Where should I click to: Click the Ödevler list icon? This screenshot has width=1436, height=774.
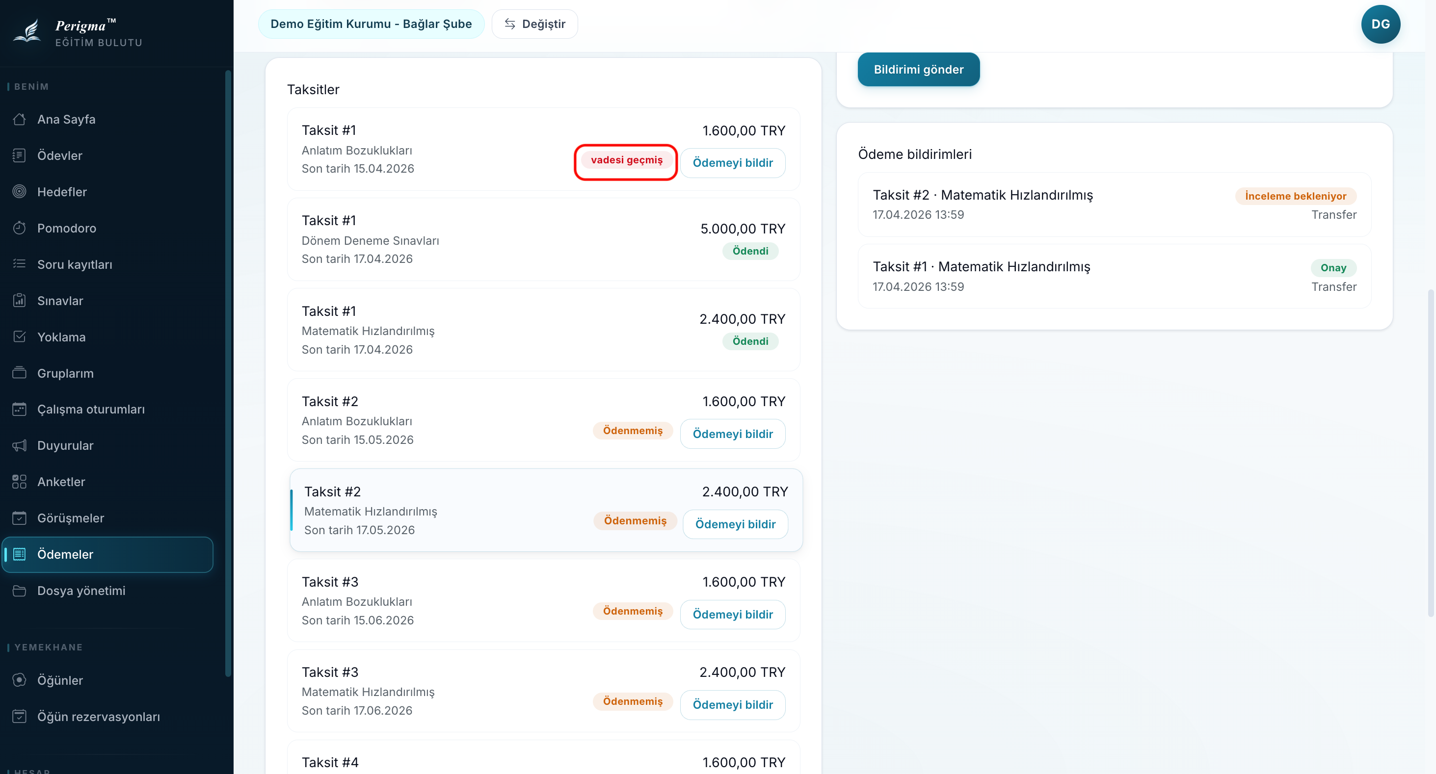click(20, 155)
